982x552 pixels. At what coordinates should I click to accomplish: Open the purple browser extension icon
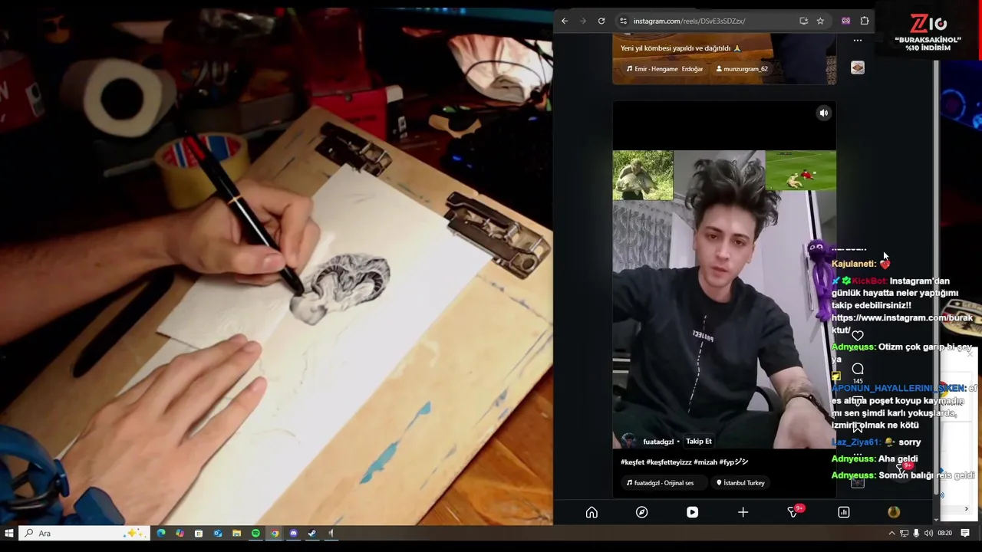pyautogui.click(x=846, y=21)
